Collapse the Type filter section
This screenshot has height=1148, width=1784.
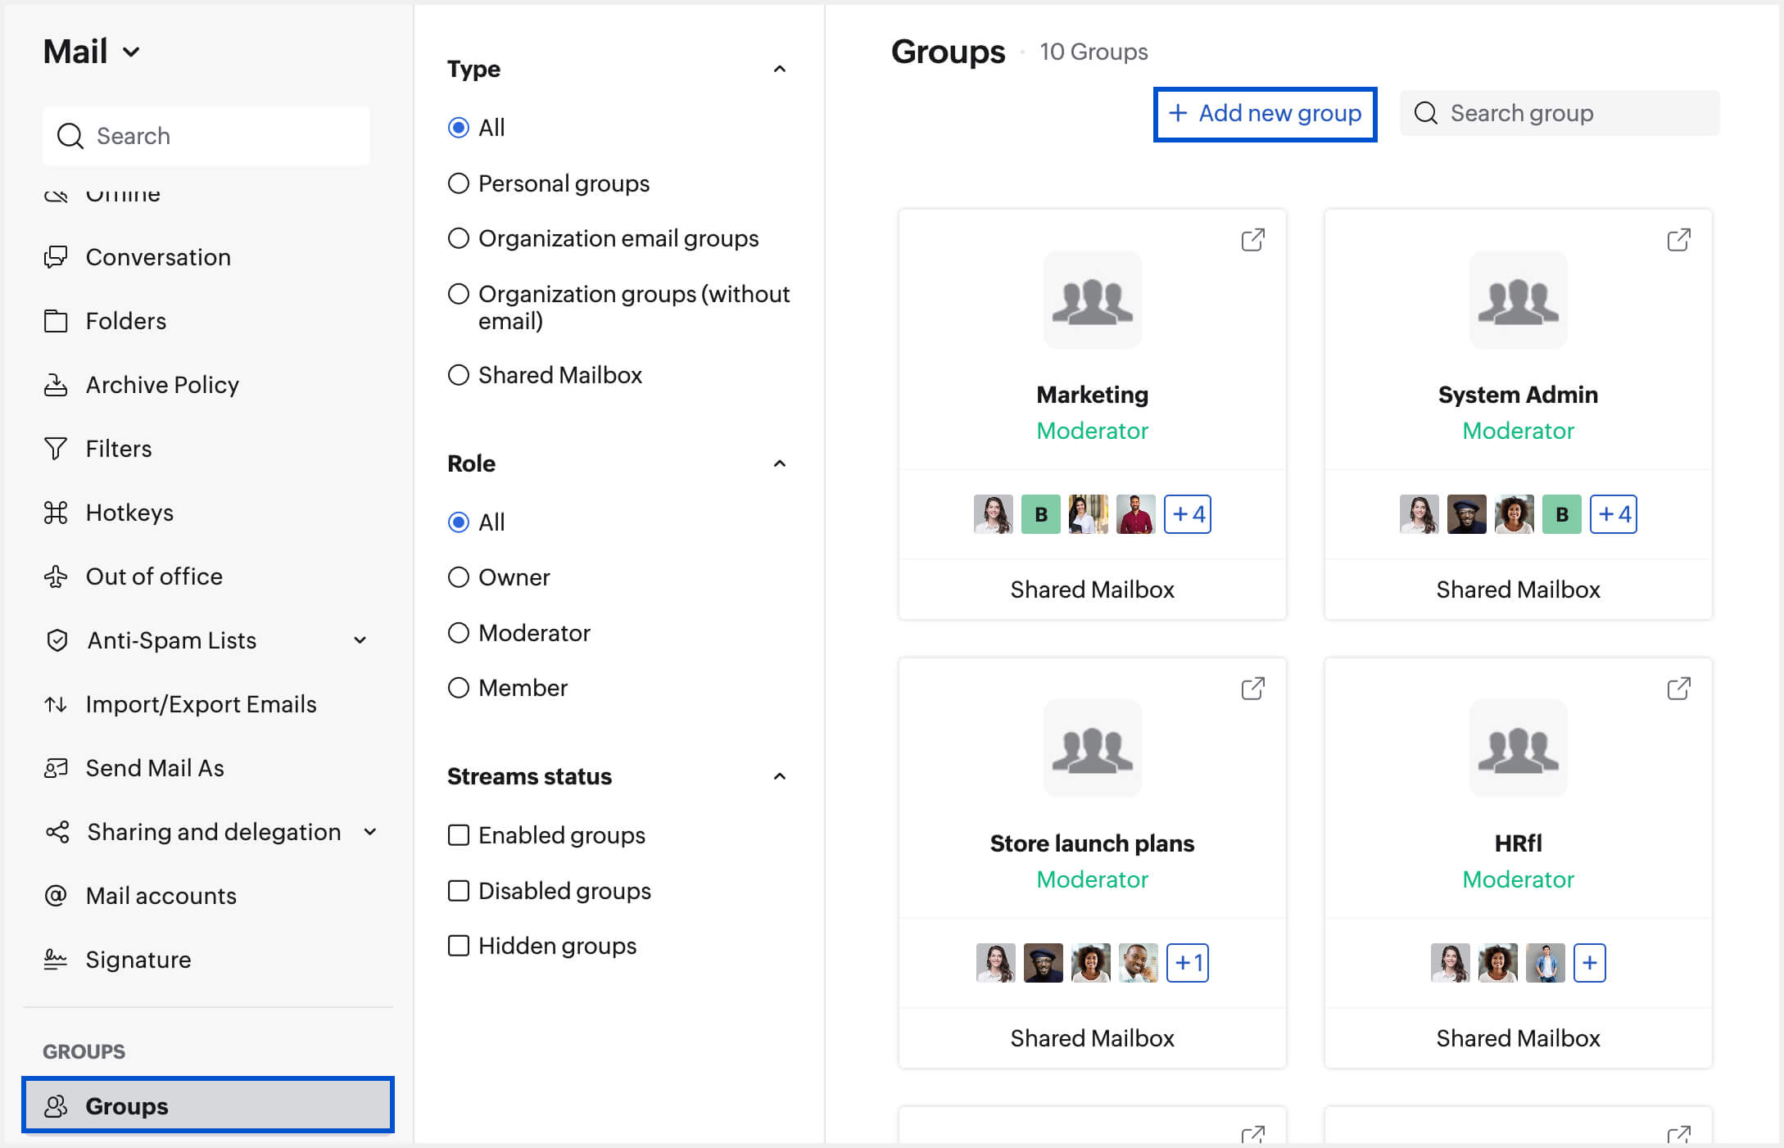(x=780, y=69)
